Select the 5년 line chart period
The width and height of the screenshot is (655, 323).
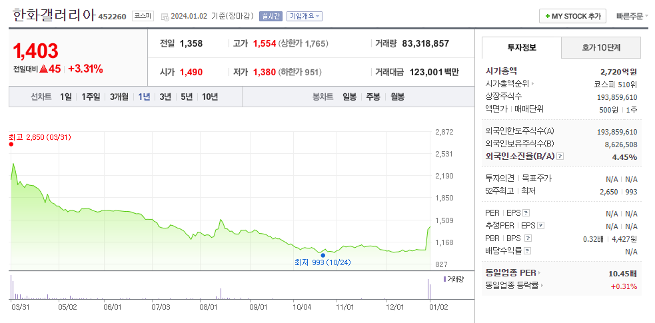pos(187,97)
